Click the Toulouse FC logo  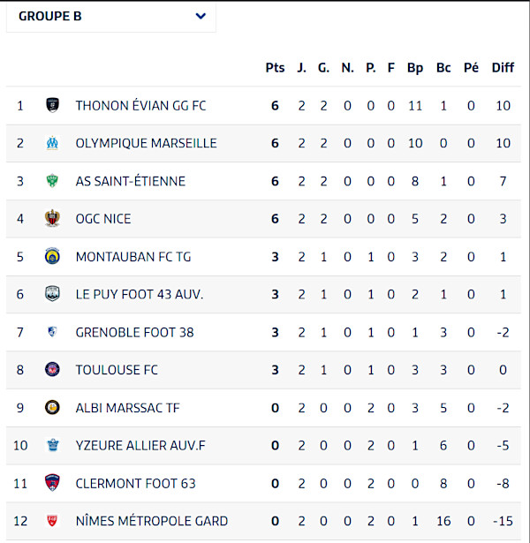click(x=52, y=370)
